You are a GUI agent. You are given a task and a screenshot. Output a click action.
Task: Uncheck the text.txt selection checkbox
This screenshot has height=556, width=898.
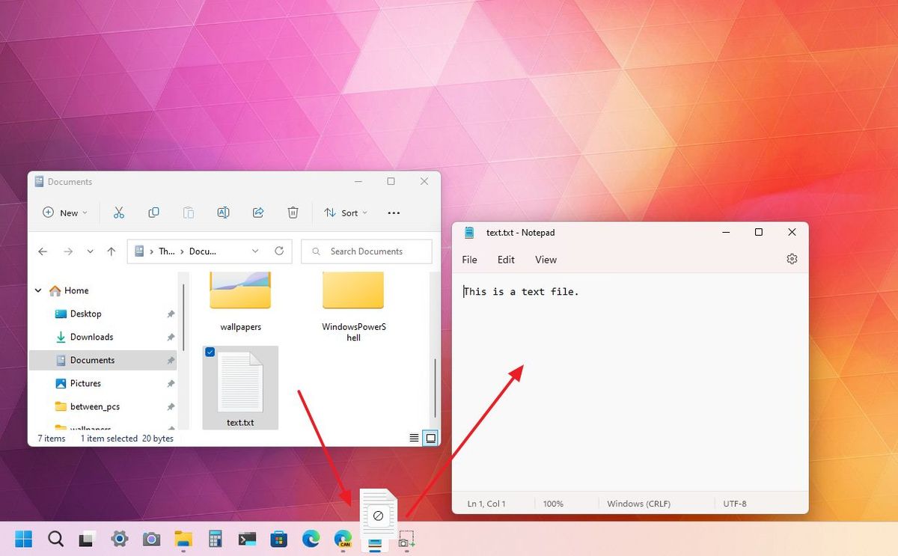[x=210, y=352]
